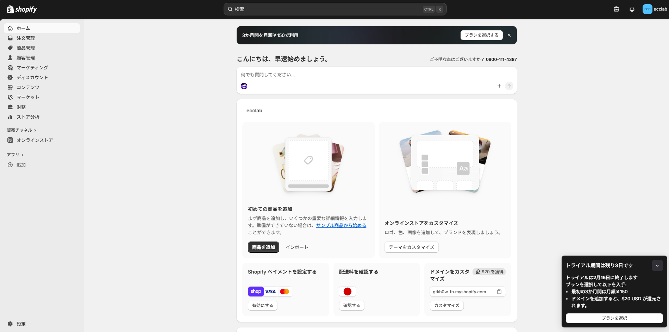Click the plus attachment icon in the question box
This screenshot has height=332, width=669.
click(x=499, y=86)
